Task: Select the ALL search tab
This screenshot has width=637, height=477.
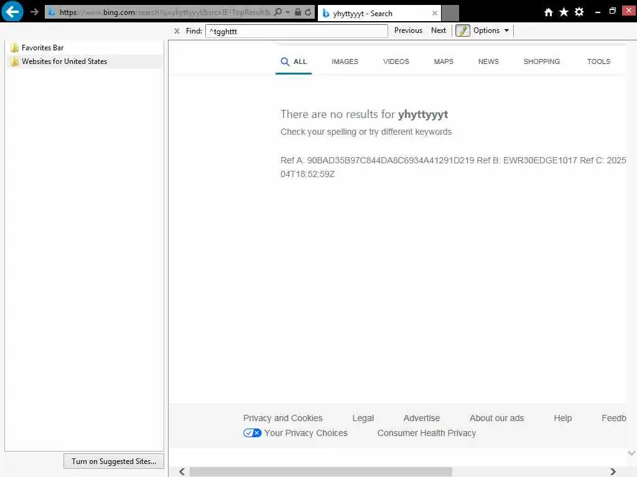Action: pyautogui.click(x=294, y=61)
